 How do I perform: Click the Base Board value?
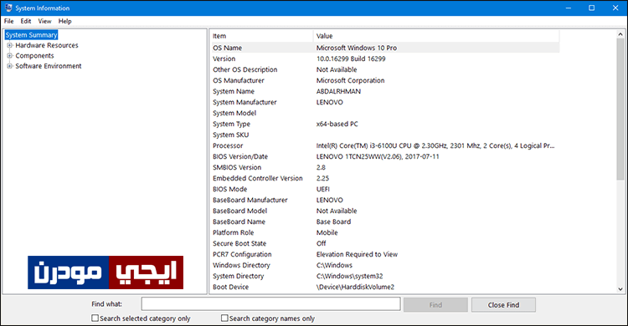coord(333,222)
